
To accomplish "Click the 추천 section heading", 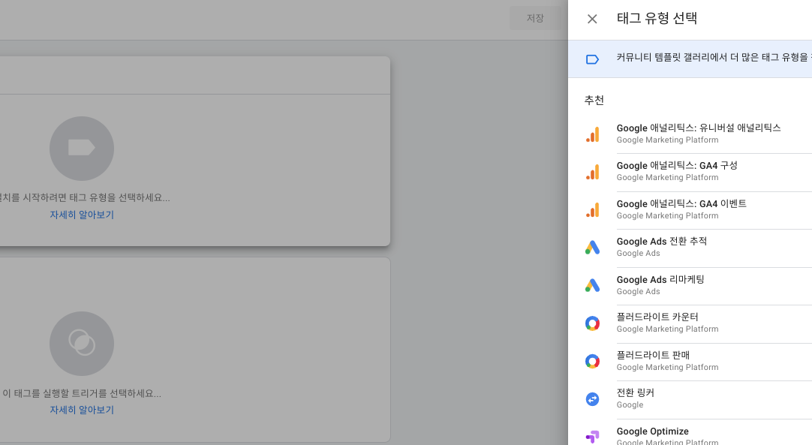I will tap(594, 100).
